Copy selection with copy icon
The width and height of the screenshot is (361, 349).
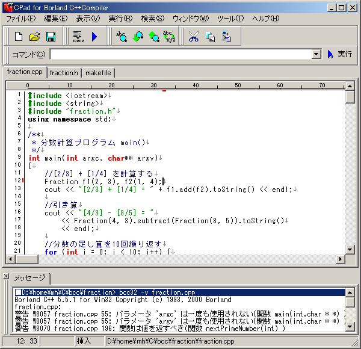coord(210,37)
